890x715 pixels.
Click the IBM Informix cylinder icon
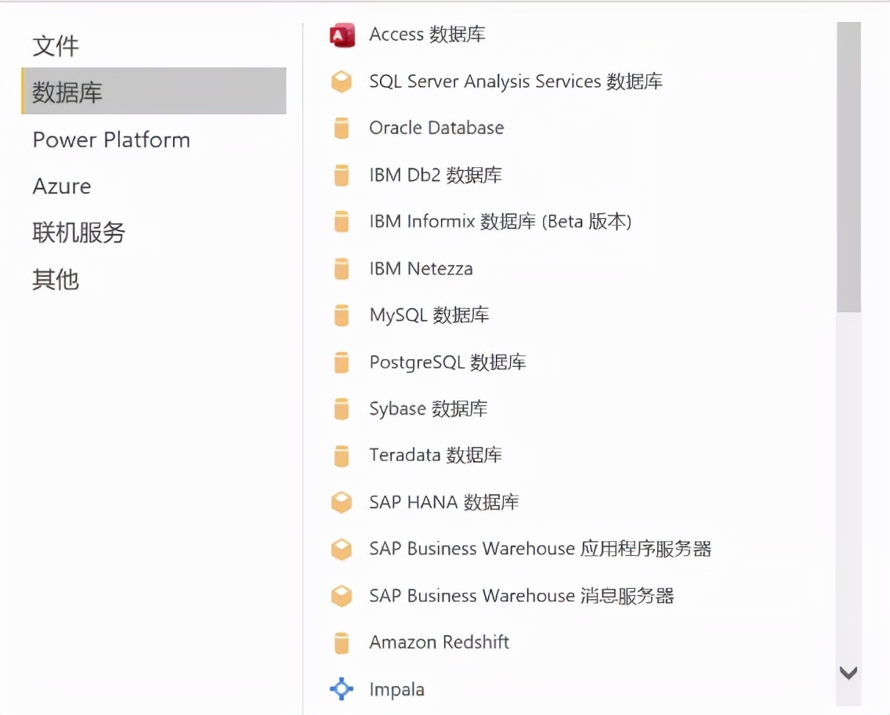point(342,222)
